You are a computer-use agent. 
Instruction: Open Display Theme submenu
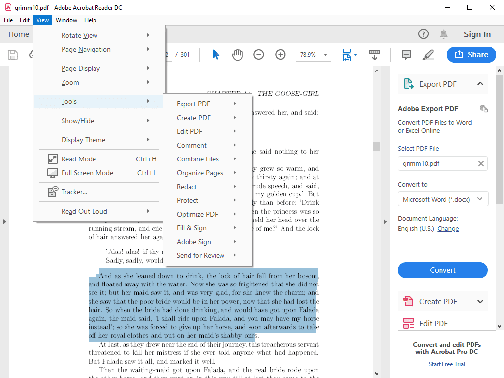tap(99, 140)
